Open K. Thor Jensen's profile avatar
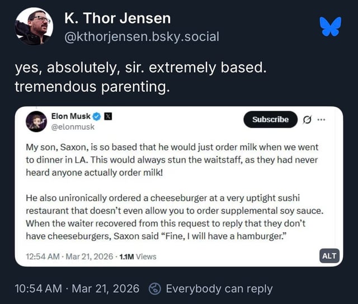 click(33, 26)
